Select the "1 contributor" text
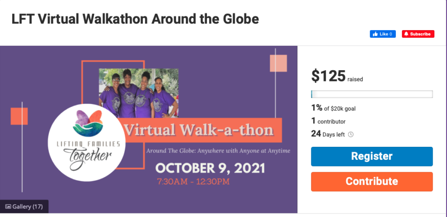This screenshot has height=217, width=447. (x=328, y=121)
